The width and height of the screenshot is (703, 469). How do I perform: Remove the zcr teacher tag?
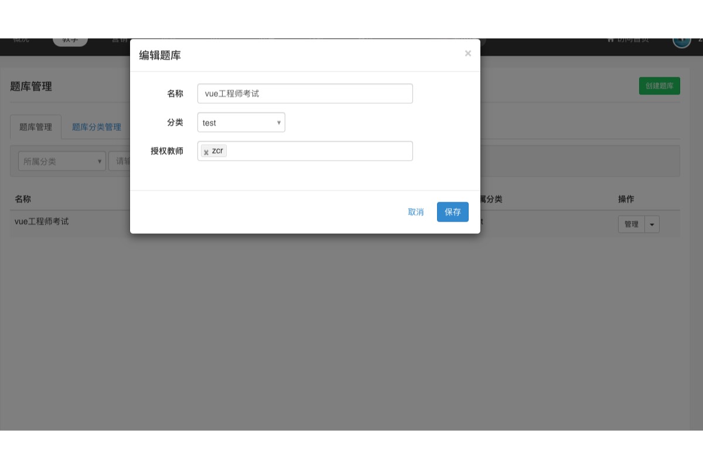[206, 152]
